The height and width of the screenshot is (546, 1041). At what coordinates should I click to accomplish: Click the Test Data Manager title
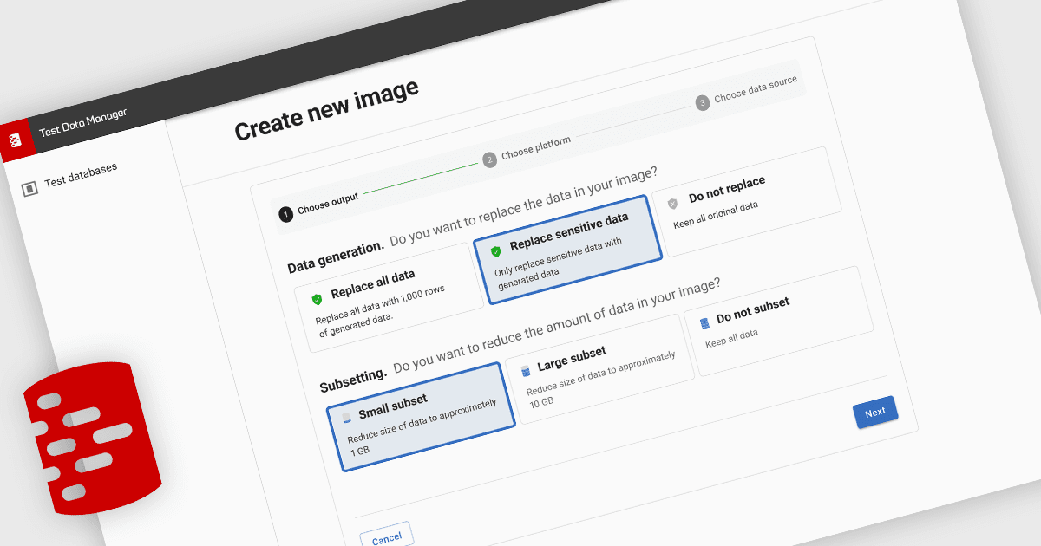[83, 123]
